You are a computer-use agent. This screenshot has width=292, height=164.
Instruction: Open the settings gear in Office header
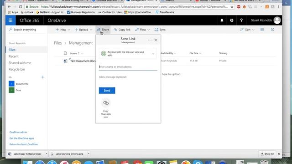pyautogui.click(x=231, y=20)
